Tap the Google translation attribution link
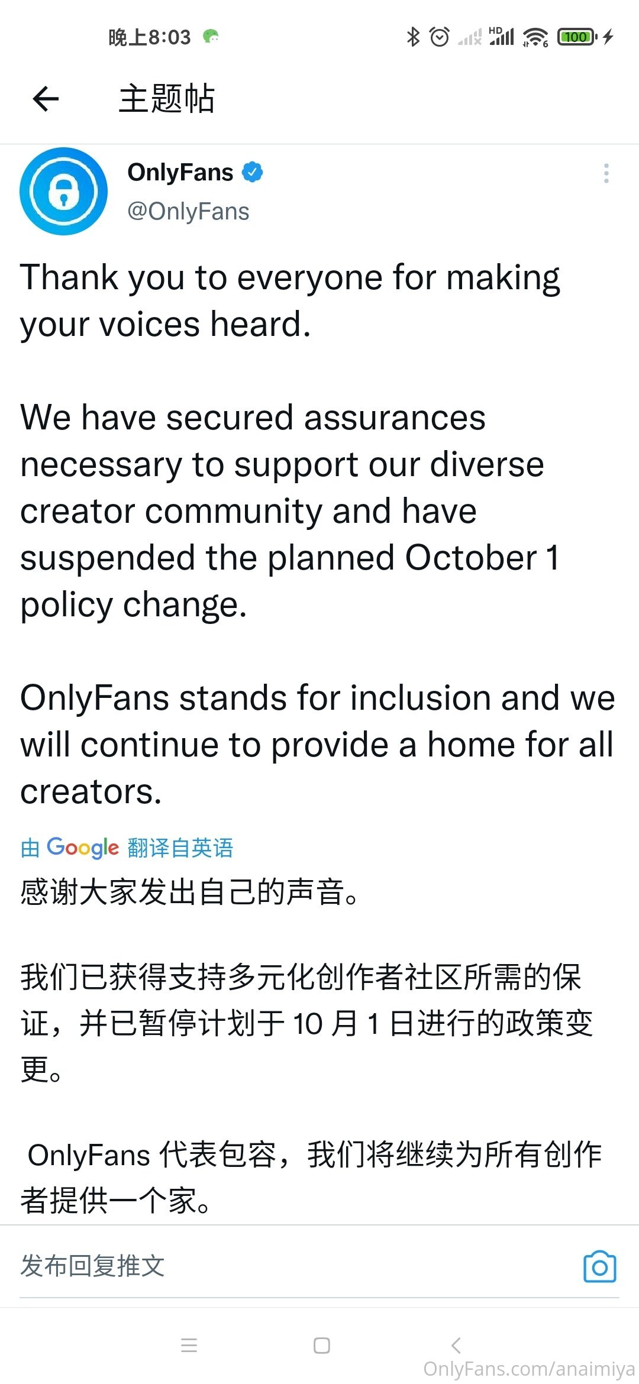 pyautogui.click(x=127, y=848)
